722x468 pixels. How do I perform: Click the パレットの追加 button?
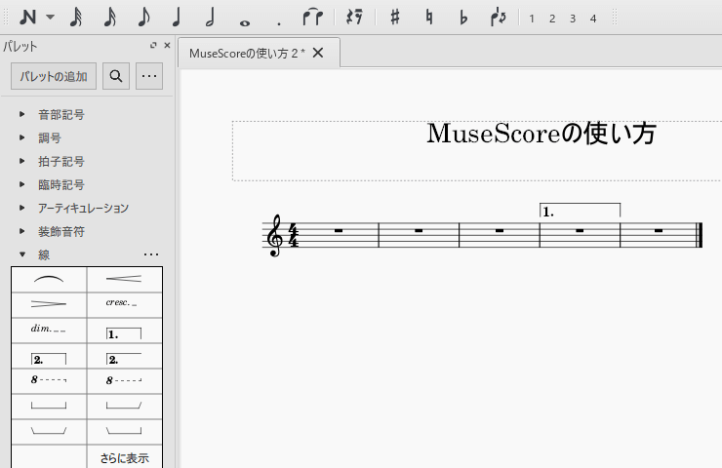click(x=54, y=76)
